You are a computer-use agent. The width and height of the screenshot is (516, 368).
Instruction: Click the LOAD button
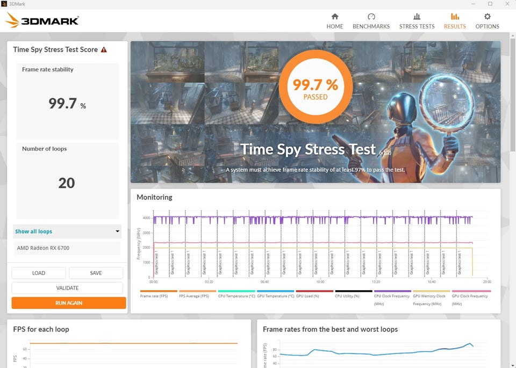coord(39,273)
